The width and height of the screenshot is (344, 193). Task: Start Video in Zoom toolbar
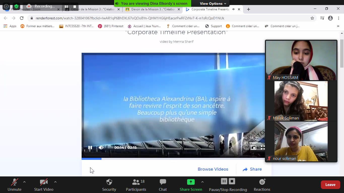pos(44,185)
